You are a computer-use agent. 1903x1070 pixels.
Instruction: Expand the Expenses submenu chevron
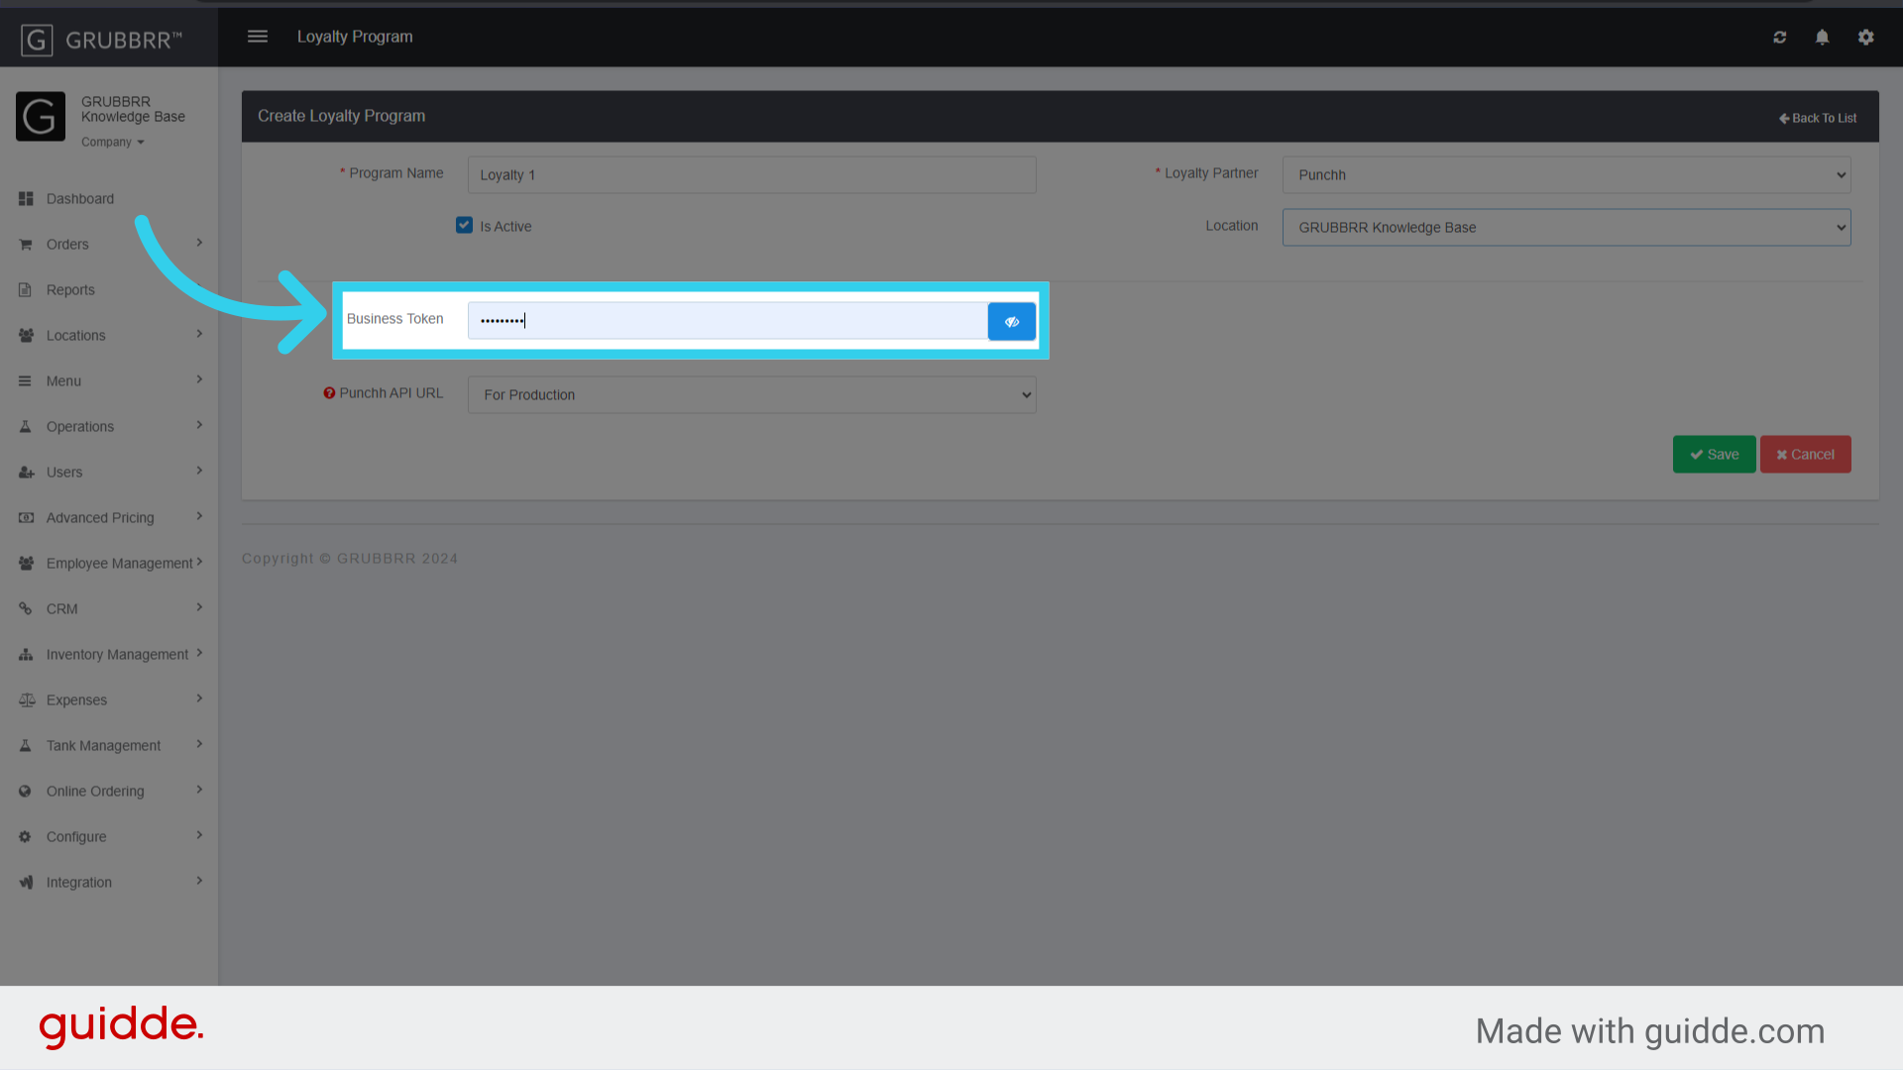[x=199, y=698]
